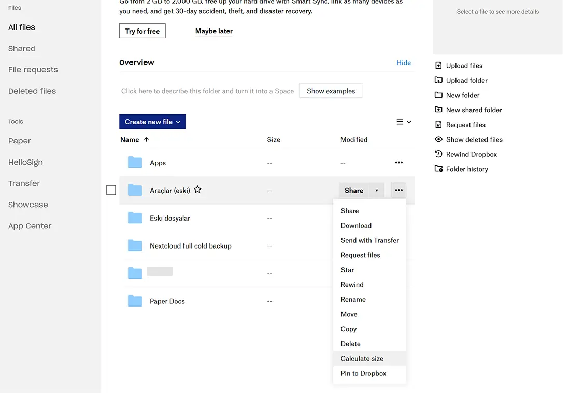Open more options for the Apps folder

[399, 163]
